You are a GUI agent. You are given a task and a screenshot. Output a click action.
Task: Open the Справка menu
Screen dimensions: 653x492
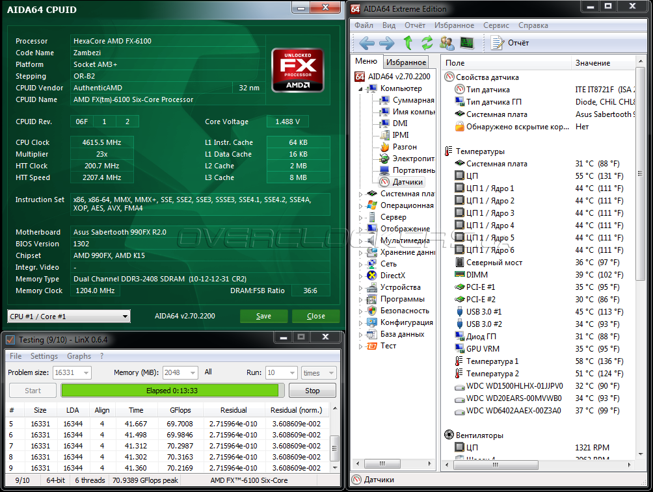pos(533,25)
